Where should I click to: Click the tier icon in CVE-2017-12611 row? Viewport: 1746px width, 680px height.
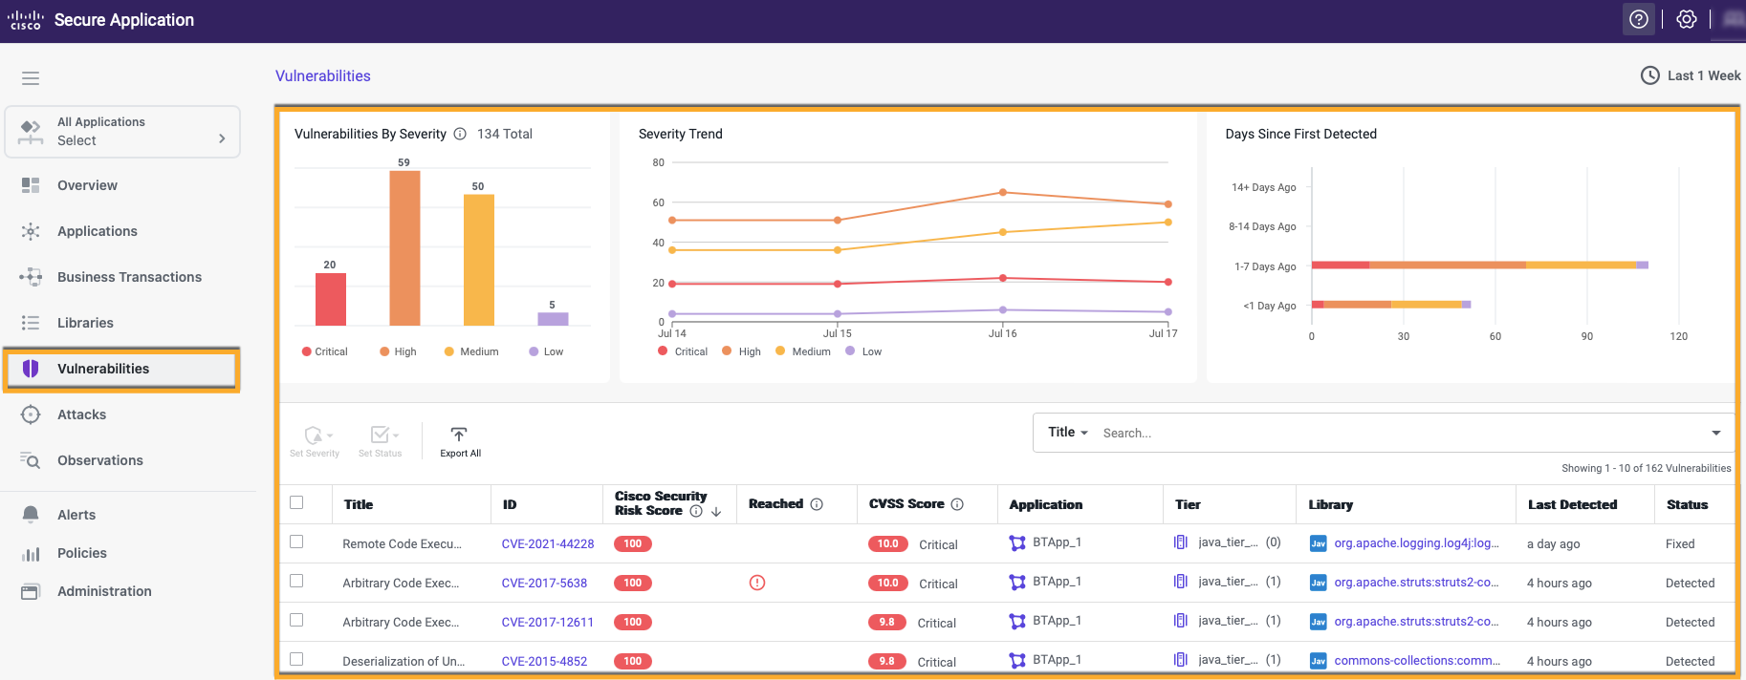(x=1181, y=621)
